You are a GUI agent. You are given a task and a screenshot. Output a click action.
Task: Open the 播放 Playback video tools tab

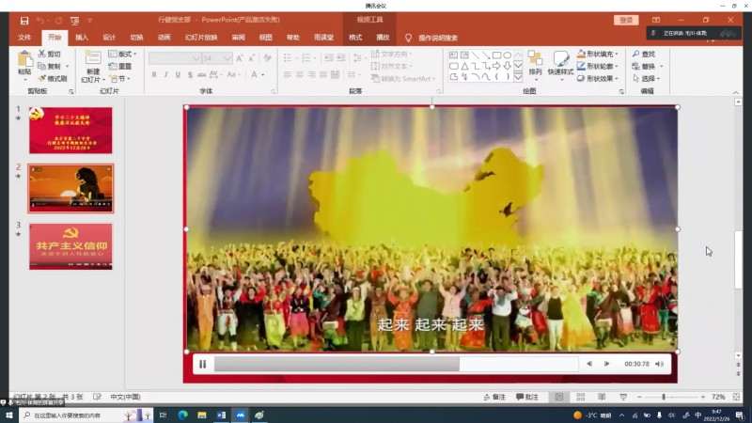[383, 38]
